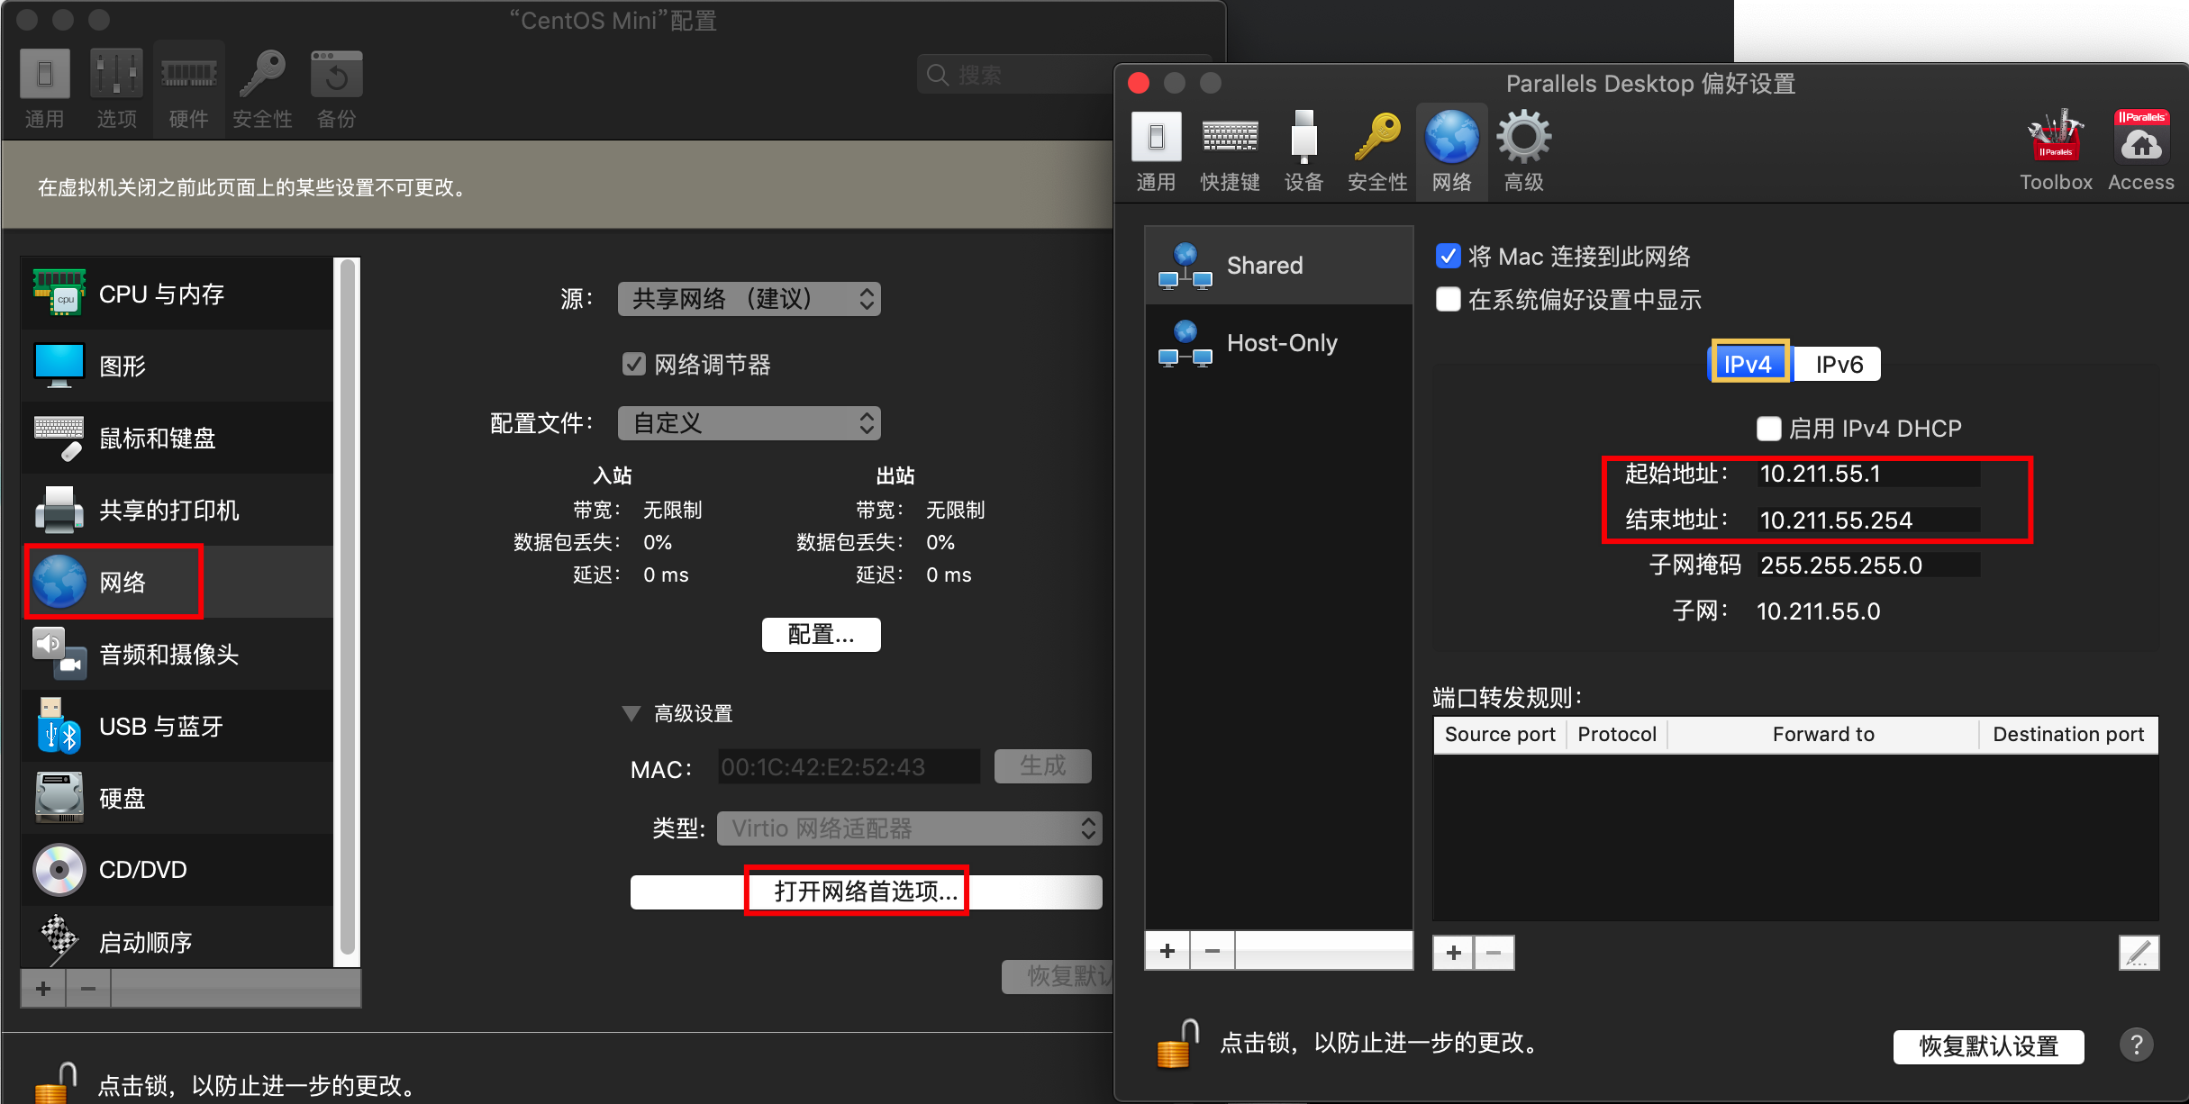Click the Protocol column header

pyautogui.click(x=1617, y=735)
